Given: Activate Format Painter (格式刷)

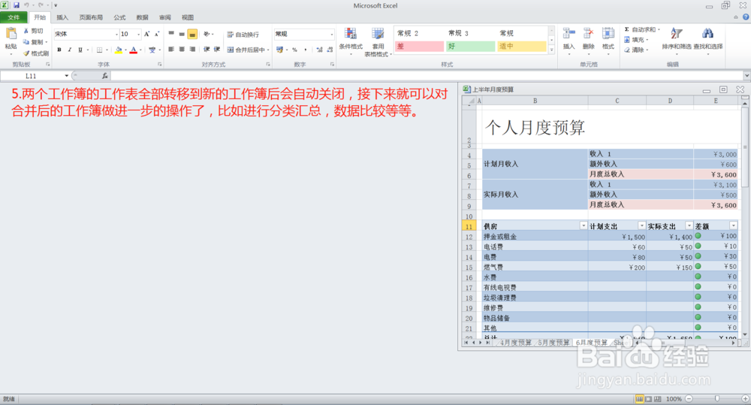Looking at the screenshot, I should [x=36, y=53].
